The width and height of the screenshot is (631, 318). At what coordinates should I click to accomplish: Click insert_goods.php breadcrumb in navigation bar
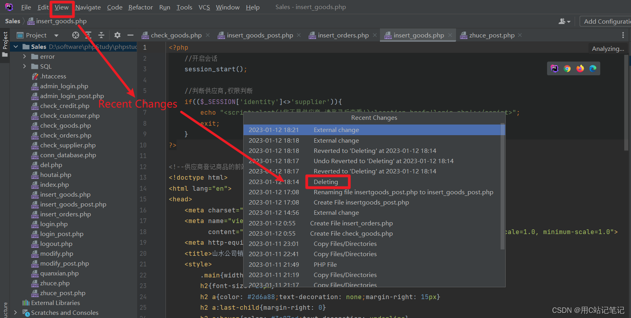[x=57, y=21]
